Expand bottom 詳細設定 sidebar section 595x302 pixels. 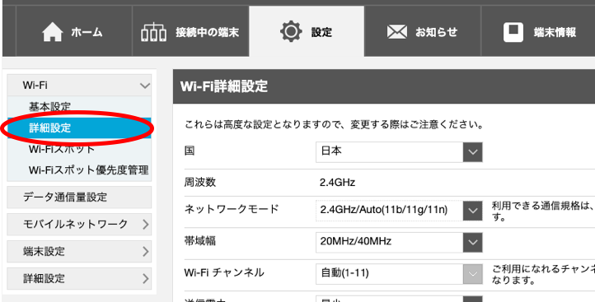(x=79, y=278)
